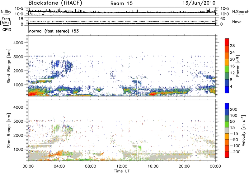Click the "16:00" time tick label
249x173 pixels.
tap(153, 166)
